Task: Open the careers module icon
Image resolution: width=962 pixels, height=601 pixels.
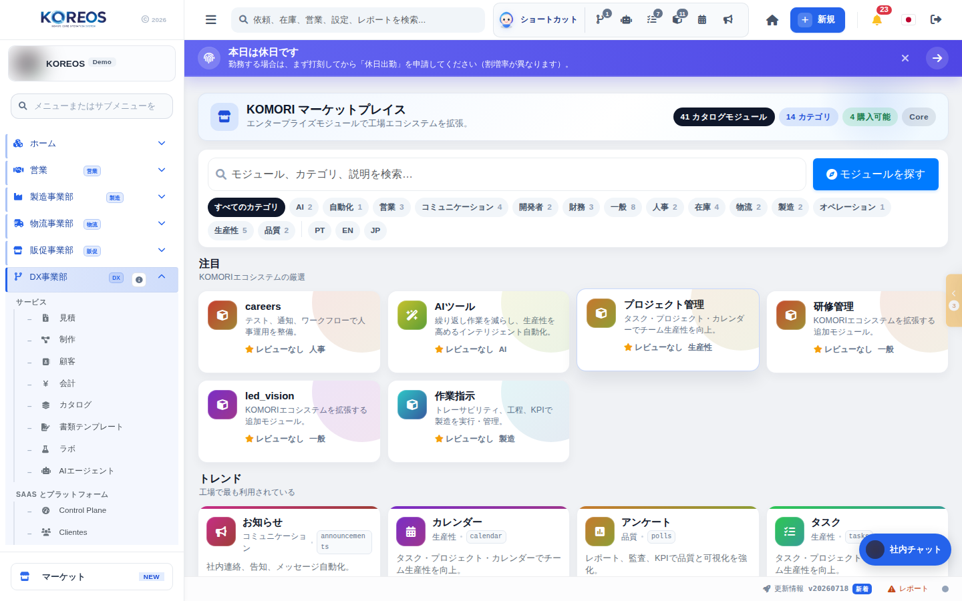Action: [x=222, y=315]
